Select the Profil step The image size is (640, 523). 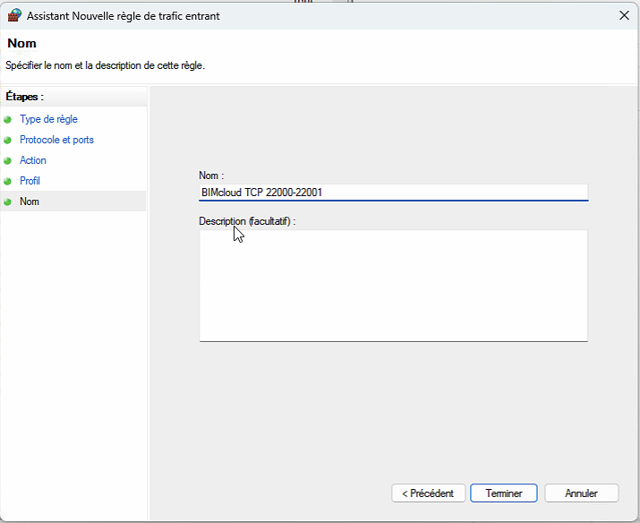point(30,181)
